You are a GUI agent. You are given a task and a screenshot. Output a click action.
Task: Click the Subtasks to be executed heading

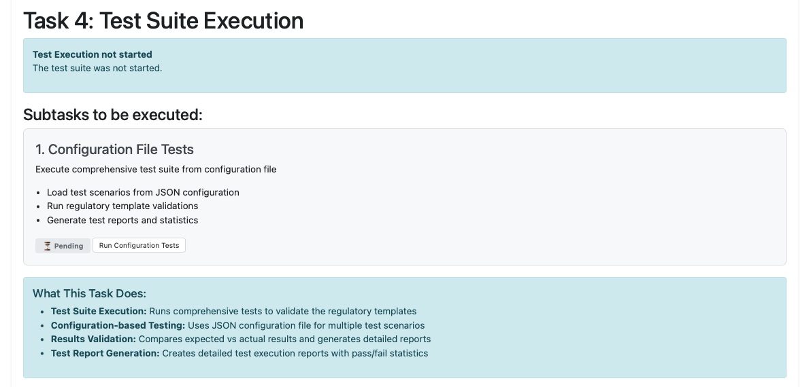click(x=113, y=115)
